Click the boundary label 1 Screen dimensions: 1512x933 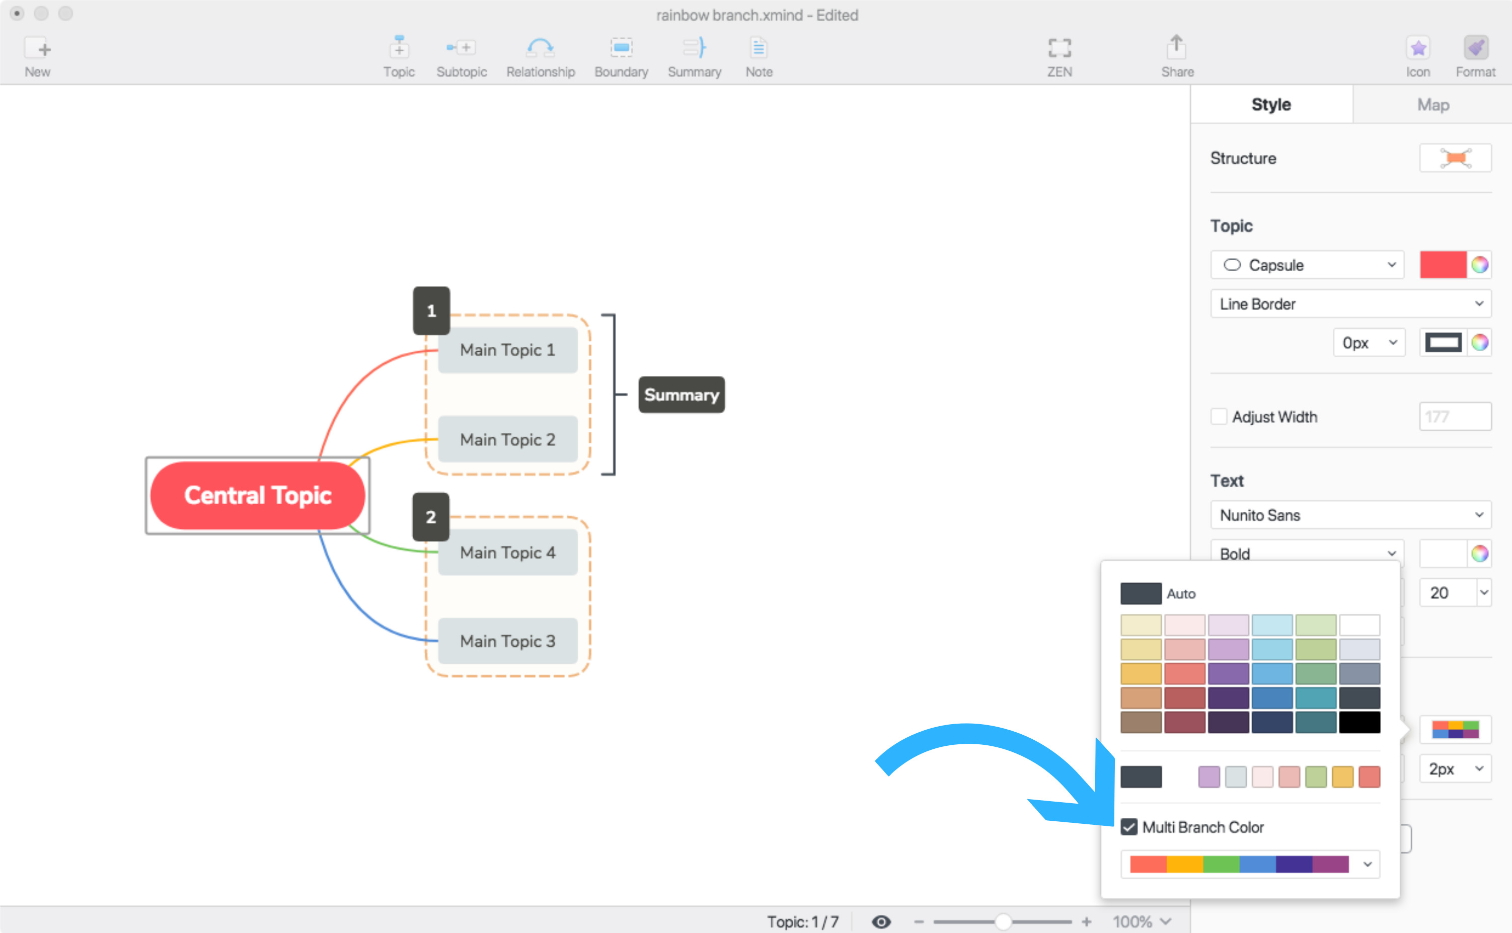click(431, 310)
